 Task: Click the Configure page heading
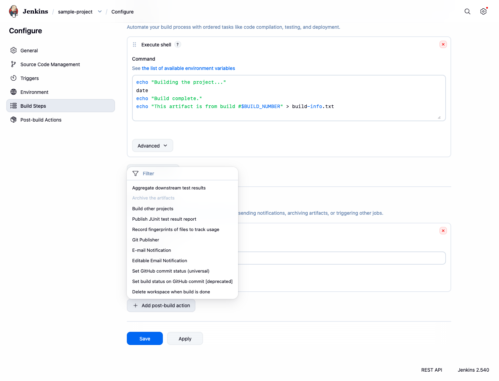[26, 31]
